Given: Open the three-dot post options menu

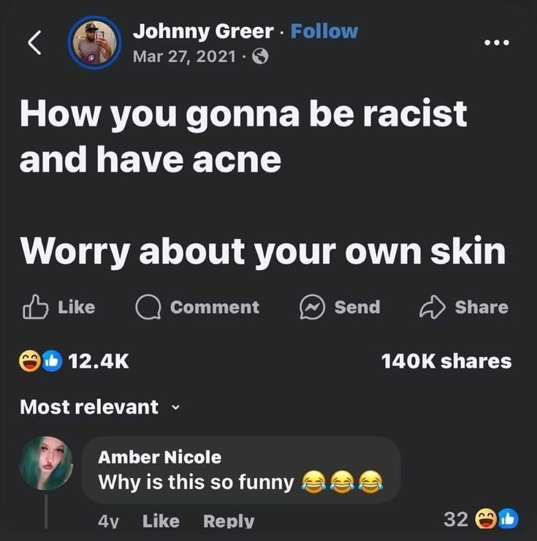Looking at the screenshot, I should tap(496, 43).
